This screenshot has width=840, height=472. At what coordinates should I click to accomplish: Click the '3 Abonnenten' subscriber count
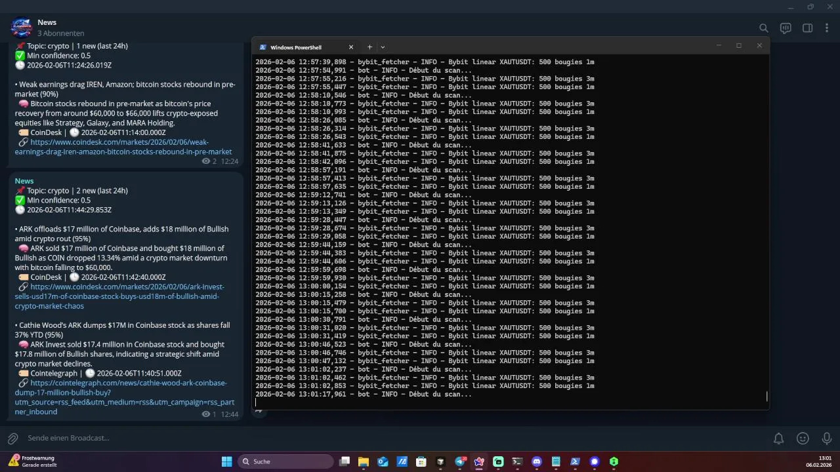pyautogui.click(x=60, y=33)
